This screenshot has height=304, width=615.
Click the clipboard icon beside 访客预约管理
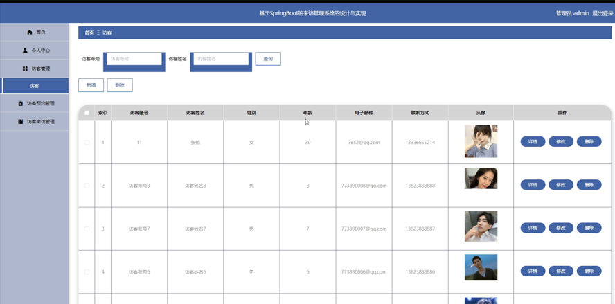(x=20, y=104)
